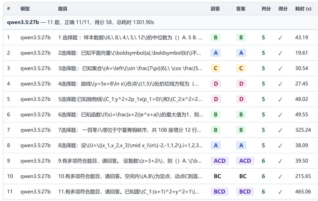Select the purple BCD badge in row 11's 答案 column

[x=245, y=192]
